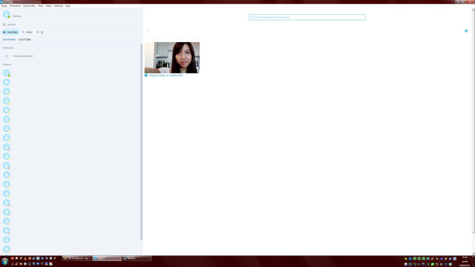The width and height of the screenshot is (475, 267).
Task: Switch to the first taskbar window button
Action: [x=77, y=258]
